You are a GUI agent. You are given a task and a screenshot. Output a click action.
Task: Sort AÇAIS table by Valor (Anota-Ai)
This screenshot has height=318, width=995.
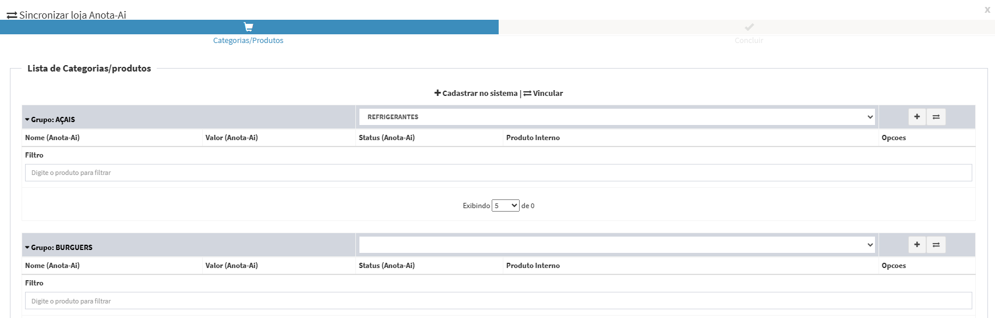click(x=231, y=138)
